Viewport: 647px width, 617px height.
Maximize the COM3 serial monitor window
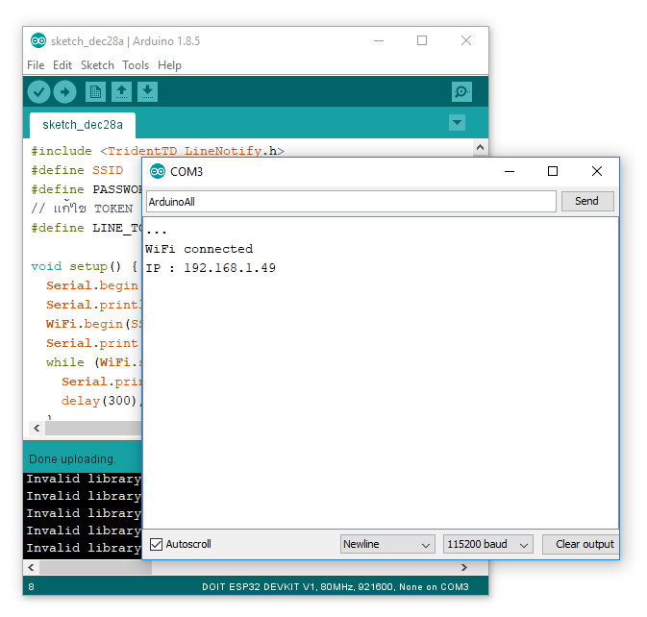(553, 171)
